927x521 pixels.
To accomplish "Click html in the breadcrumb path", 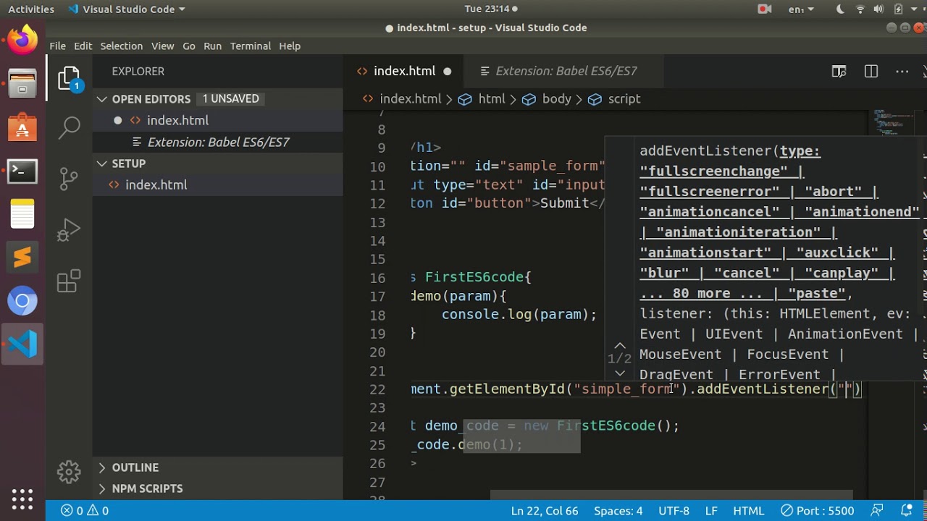I will [x=491, y=99].
